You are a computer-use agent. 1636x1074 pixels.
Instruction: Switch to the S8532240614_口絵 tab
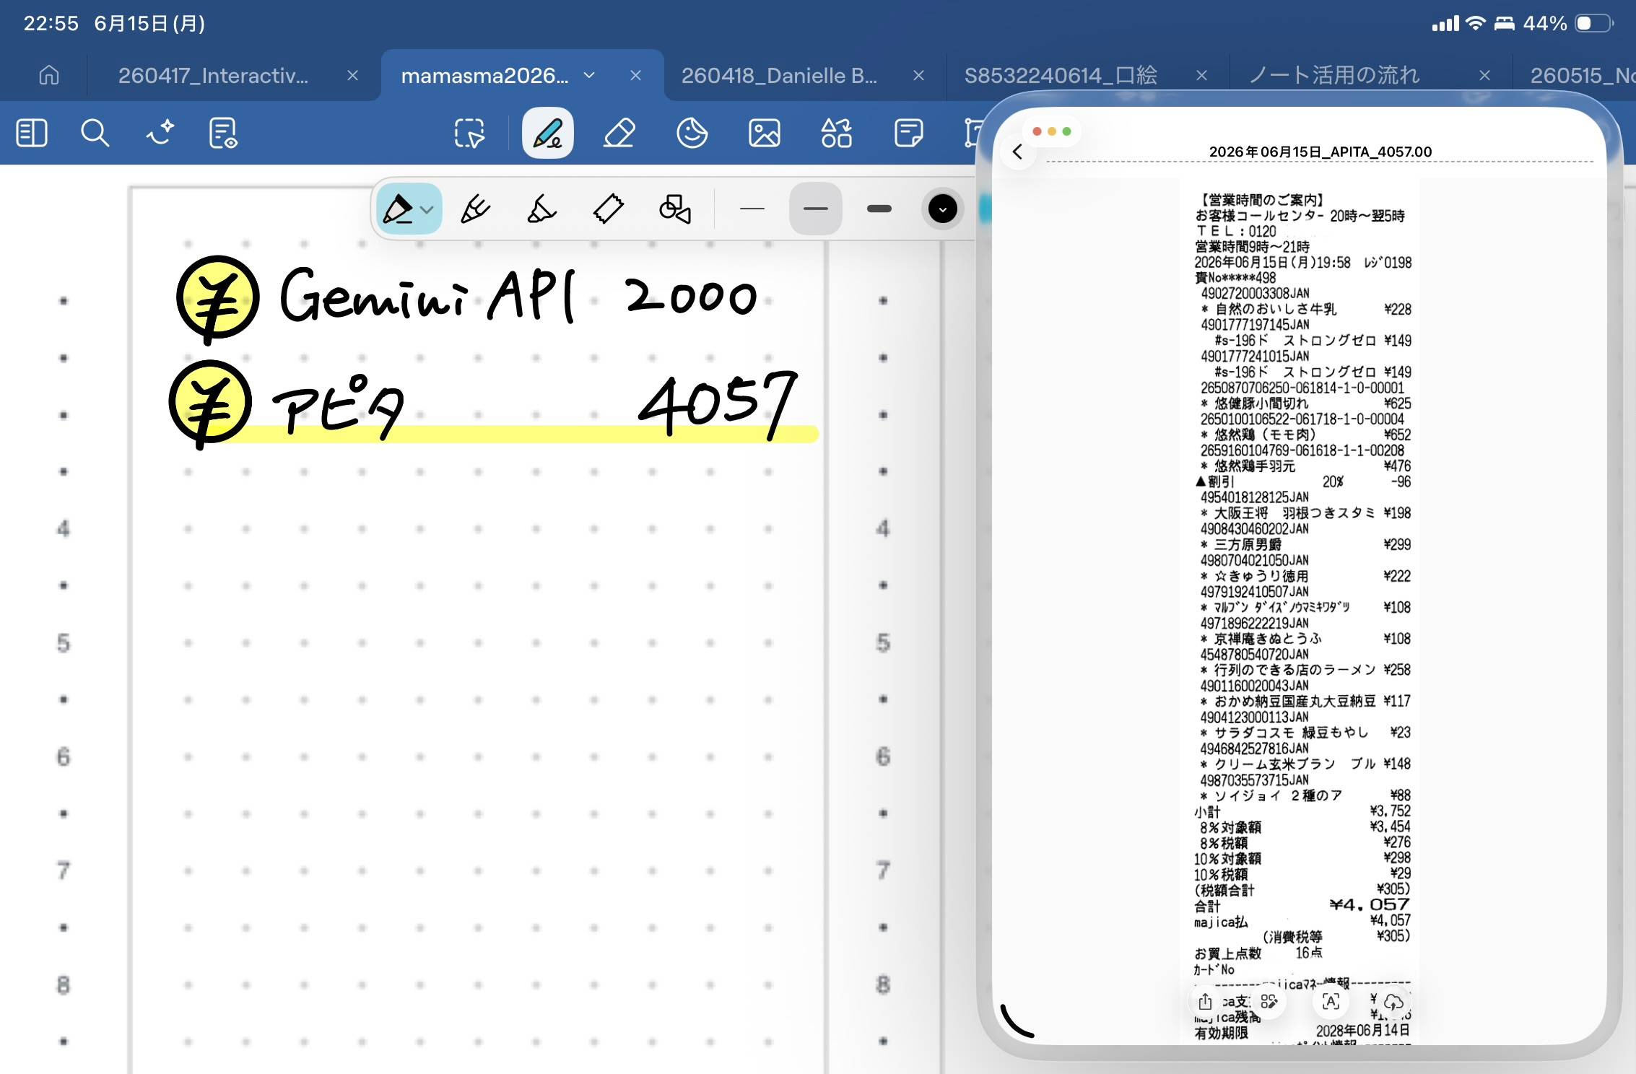click(x=1061, y=75)
